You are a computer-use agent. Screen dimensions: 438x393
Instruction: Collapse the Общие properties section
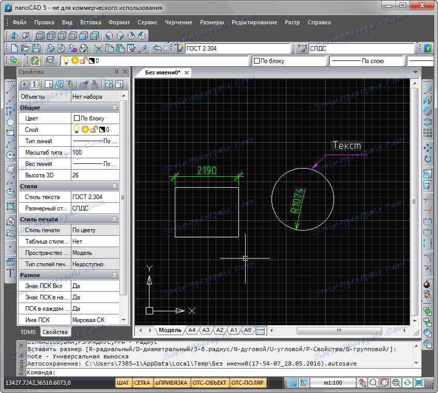point(114,108)
